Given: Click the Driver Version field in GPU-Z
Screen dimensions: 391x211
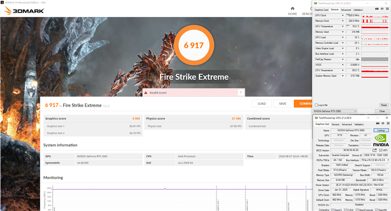Looking at the screenshot, I should [x=359, y=185].
